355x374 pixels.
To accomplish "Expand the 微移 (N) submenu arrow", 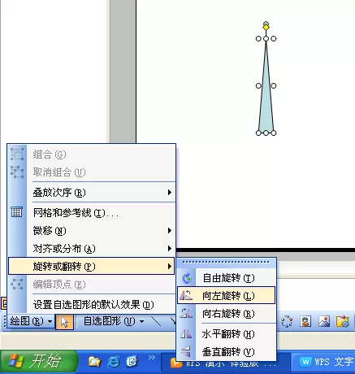I will click(170, 231).
